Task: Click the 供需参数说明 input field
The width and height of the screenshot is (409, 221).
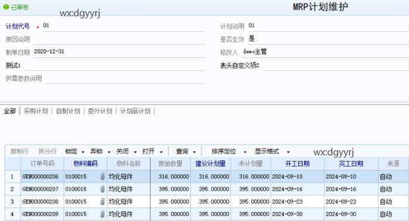Action: coord(125,78)
